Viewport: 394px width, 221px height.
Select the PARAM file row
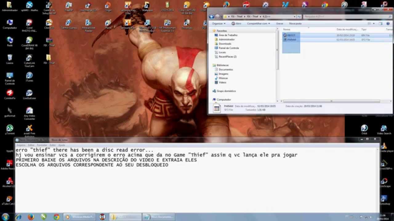(x=337, y=40)
